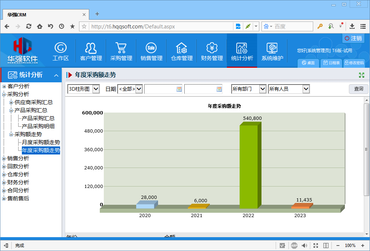Click the 2022 green bar
This screenshot has height=251, width=370.
250,165
